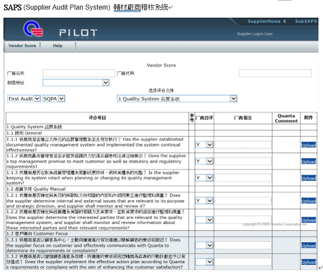Open the First Audit dropdown
The image size is (323, 274).
point(24,98)
